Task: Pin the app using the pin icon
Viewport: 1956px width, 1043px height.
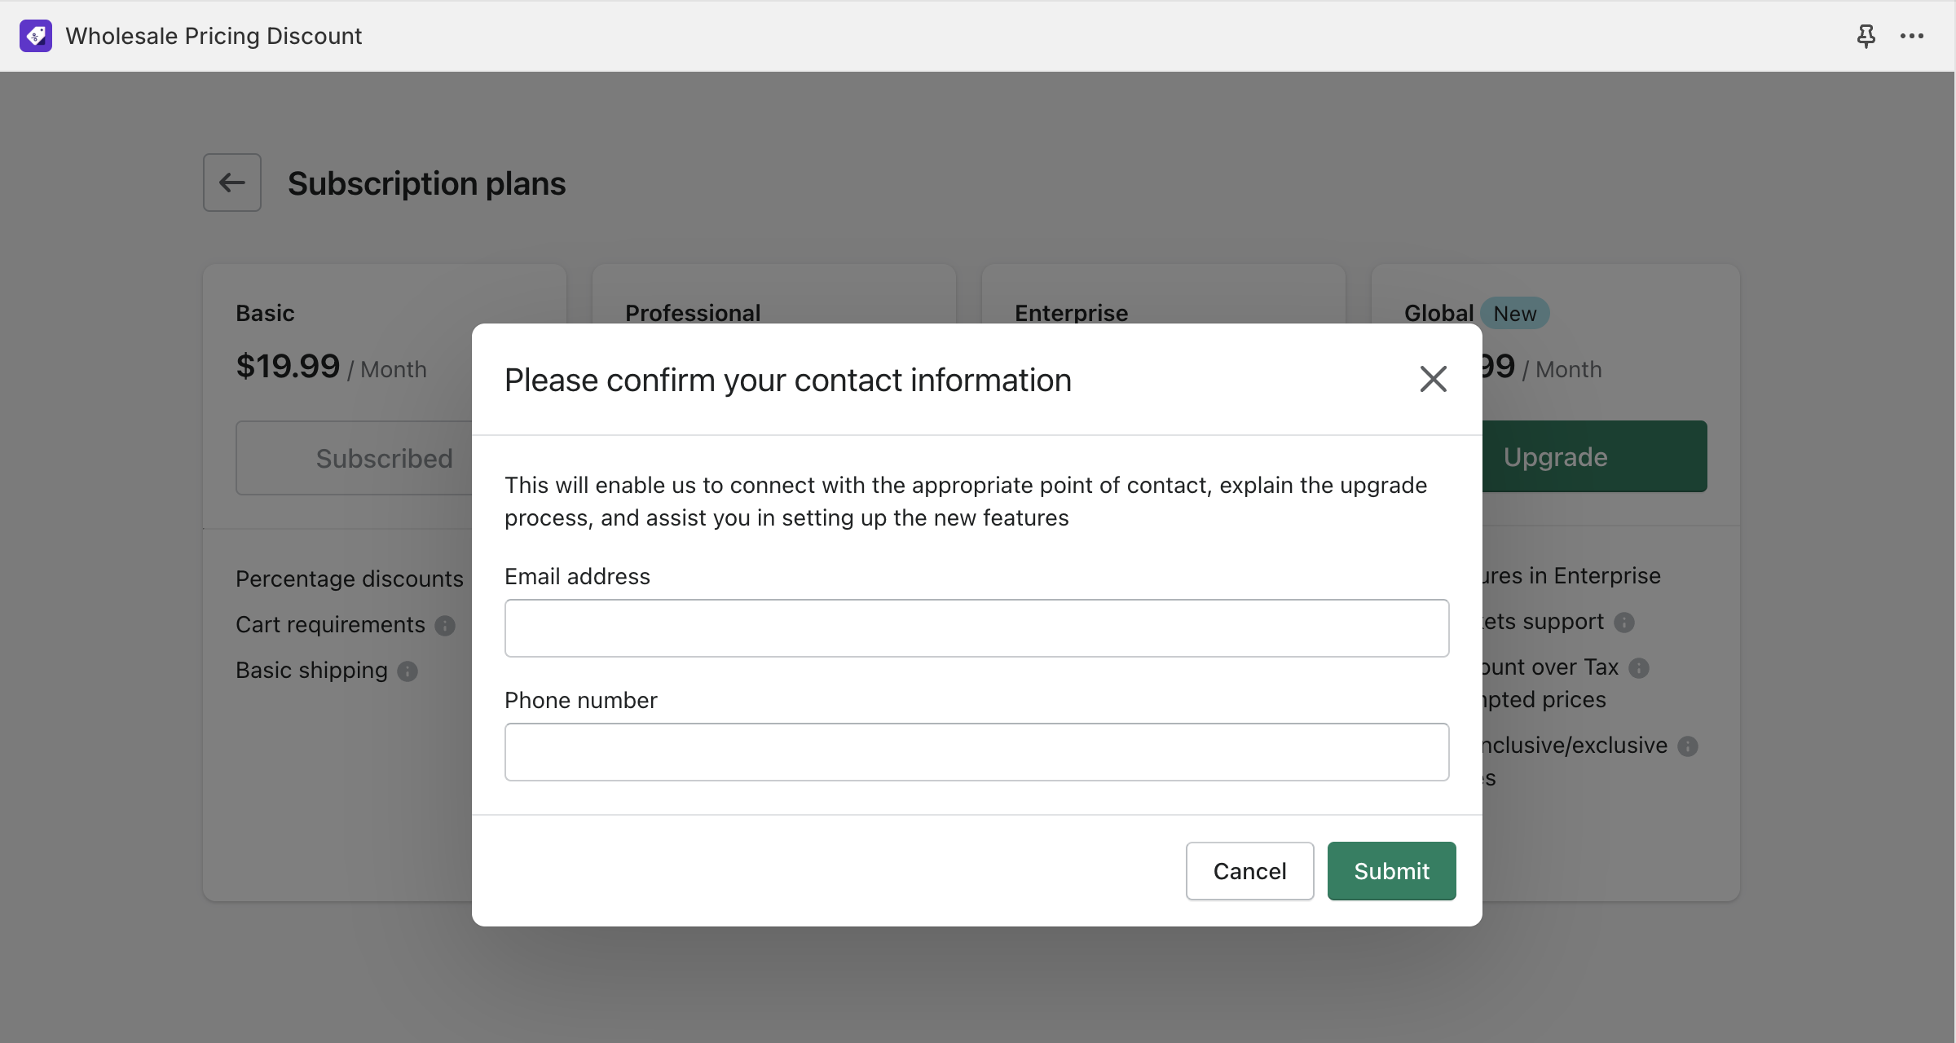Action: pyautogui.click(x=1866, y=36)
